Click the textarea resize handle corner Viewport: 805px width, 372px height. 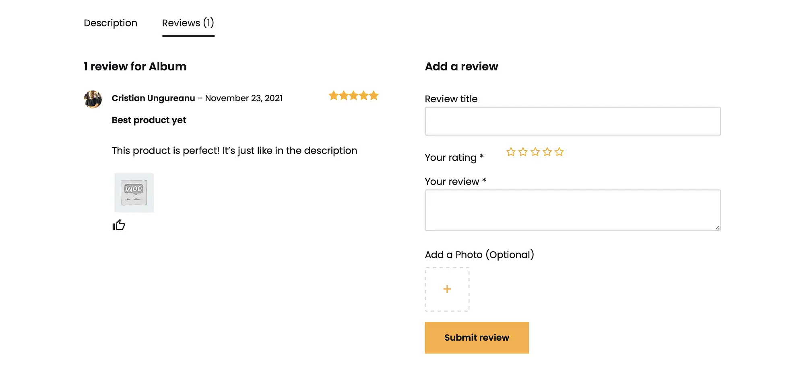click(717, 228)
